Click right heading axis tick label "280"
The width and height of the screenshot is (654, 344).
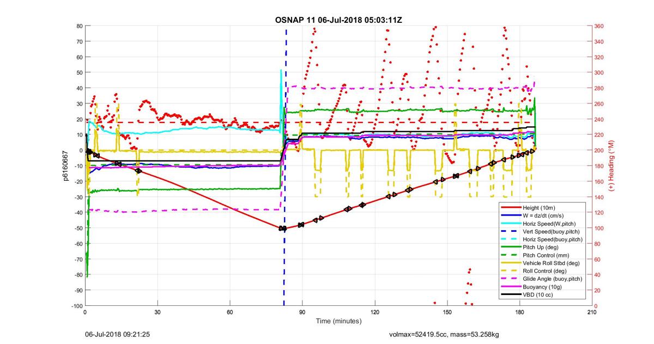(599, 88)
